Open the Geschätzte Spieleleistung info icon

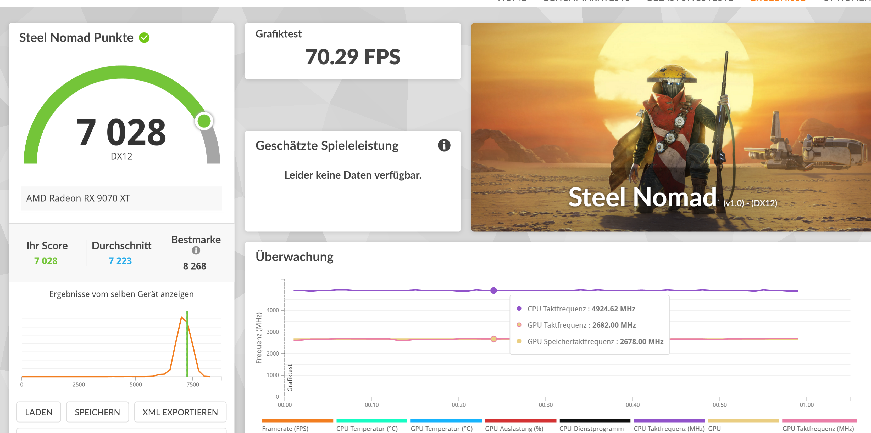444,145
